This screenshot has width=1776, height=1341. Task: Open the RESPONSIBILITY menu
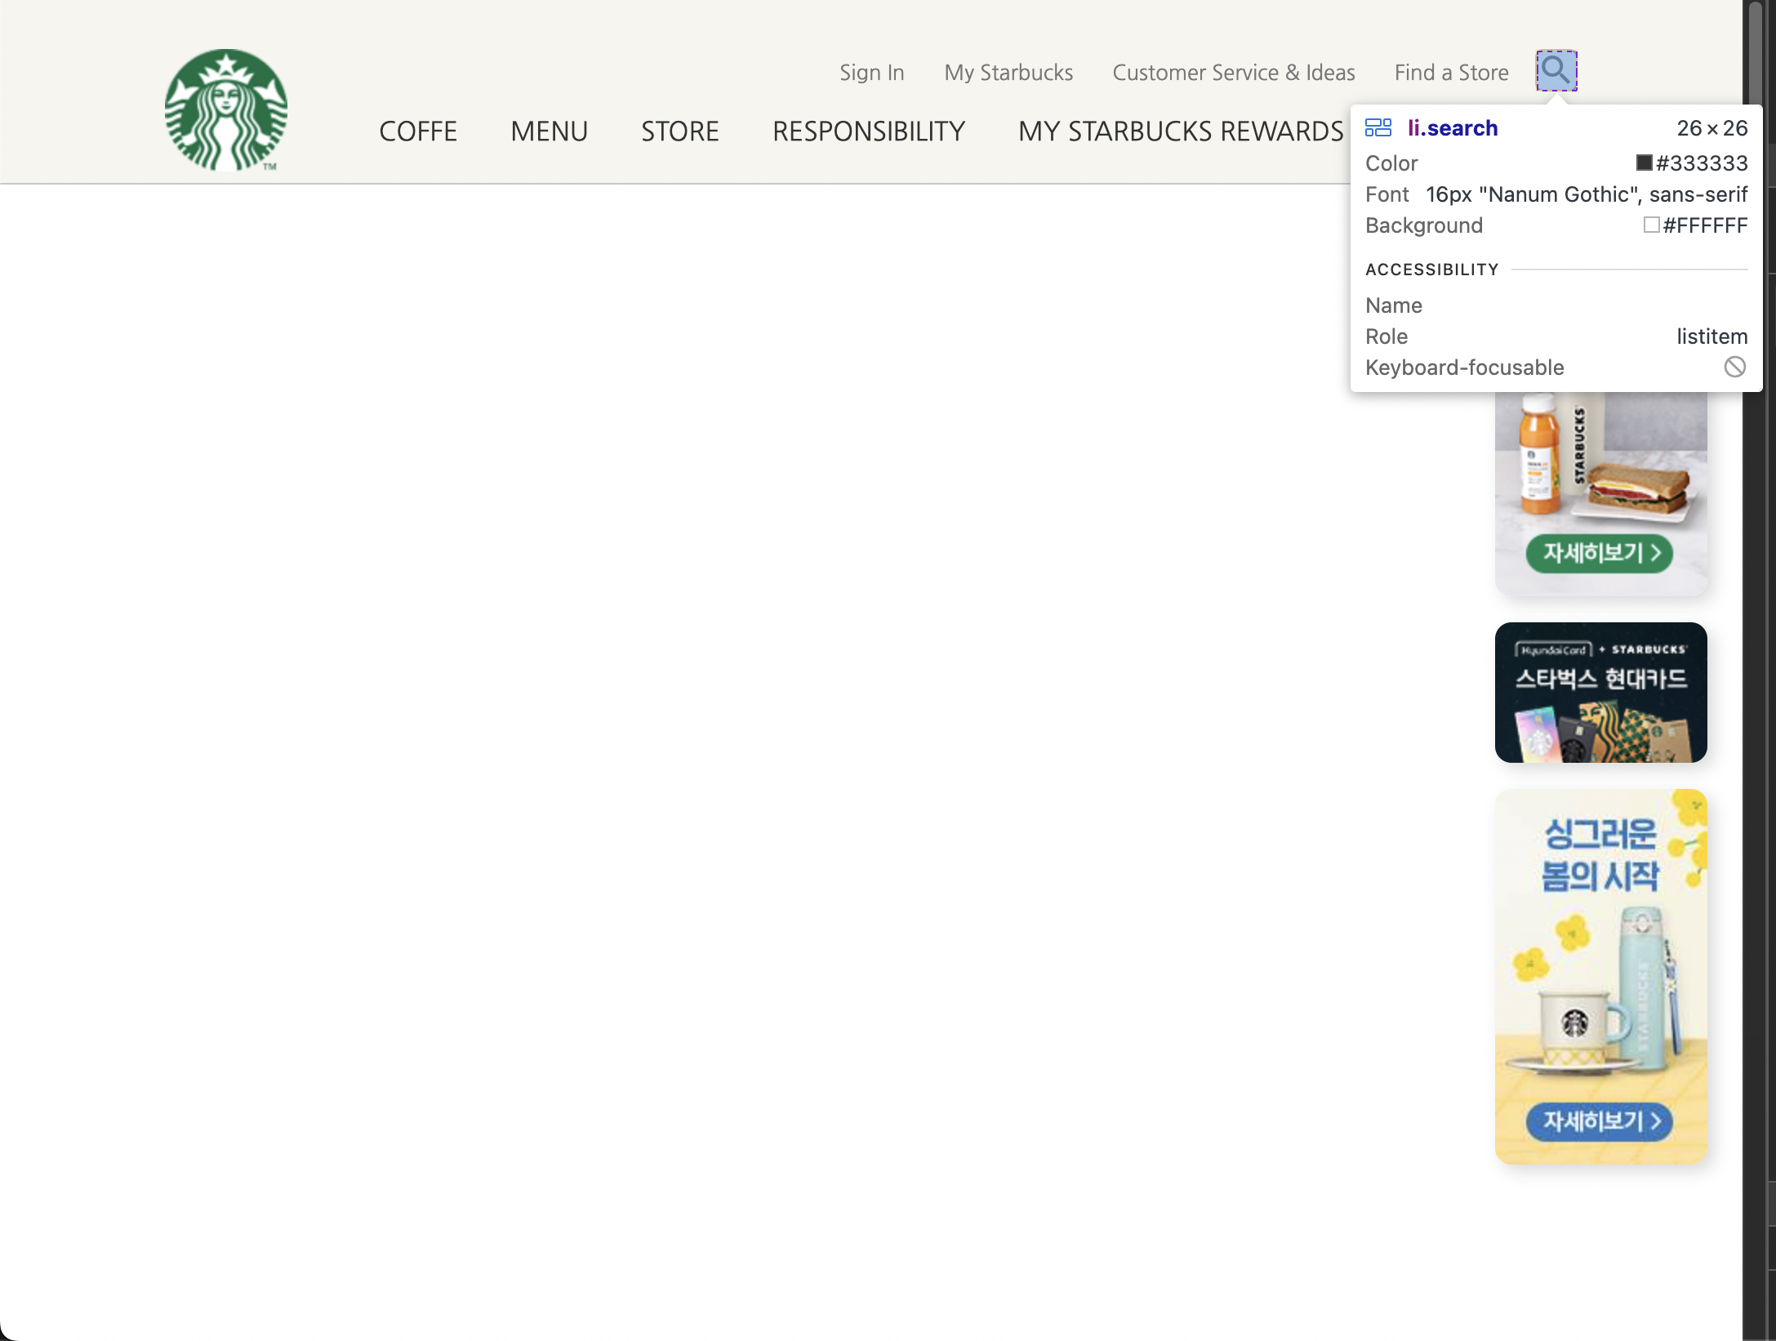tap(868, 131)
